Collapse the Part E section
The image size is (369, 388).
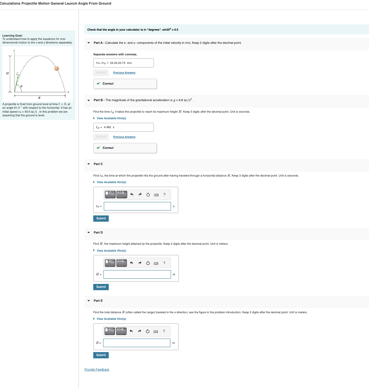click(88, 300)
